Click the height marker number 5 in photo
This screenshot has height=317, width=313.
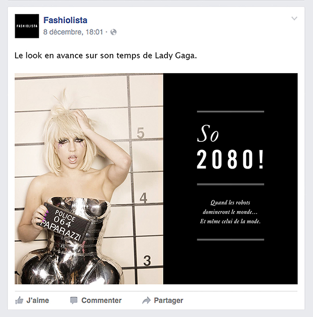tap(141, 133)
